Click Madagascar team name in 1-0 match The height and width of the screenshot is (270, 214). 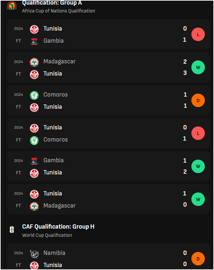(x=59, y=206)
